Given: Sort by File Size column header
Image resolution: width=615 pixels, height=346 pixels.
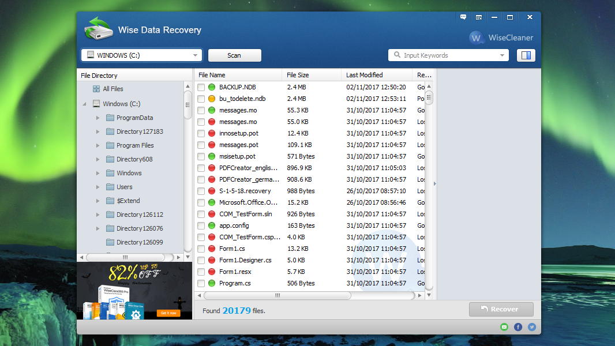Looking at the screenshot, I should click(x=312, y=75).
